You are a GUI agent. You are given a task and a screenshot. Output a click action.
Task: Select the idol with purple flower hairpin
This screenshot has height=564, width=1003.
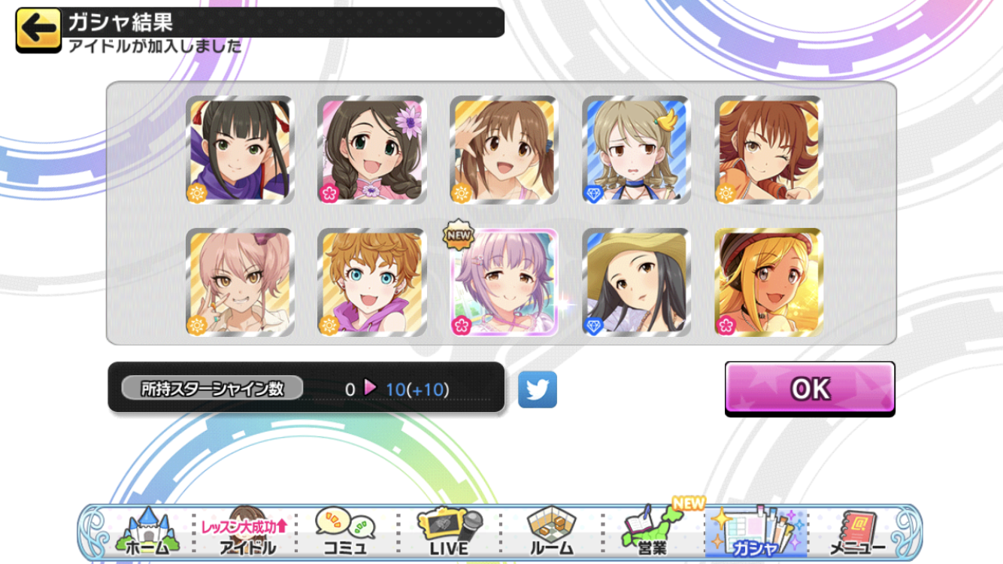pos(372,150)
